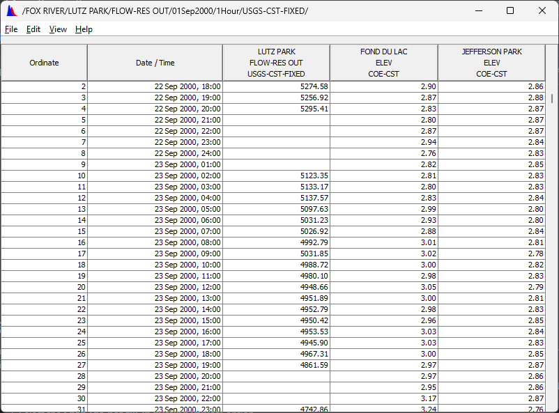Select flow value 4951.89
The image size is (559, 413).
(x=276, y=298)
